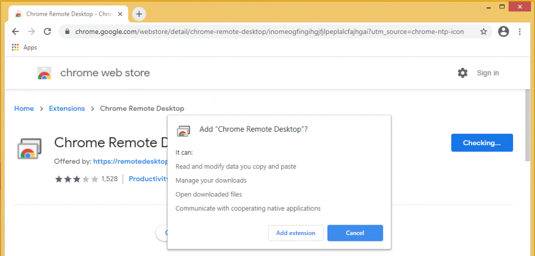535x256 pixels.
Task: Click the chrome web store logo
Action: click(x=45, y=73)
